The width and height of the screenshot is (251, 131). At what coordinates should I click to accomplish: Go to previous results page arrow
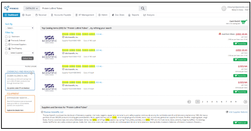(189, 102)
